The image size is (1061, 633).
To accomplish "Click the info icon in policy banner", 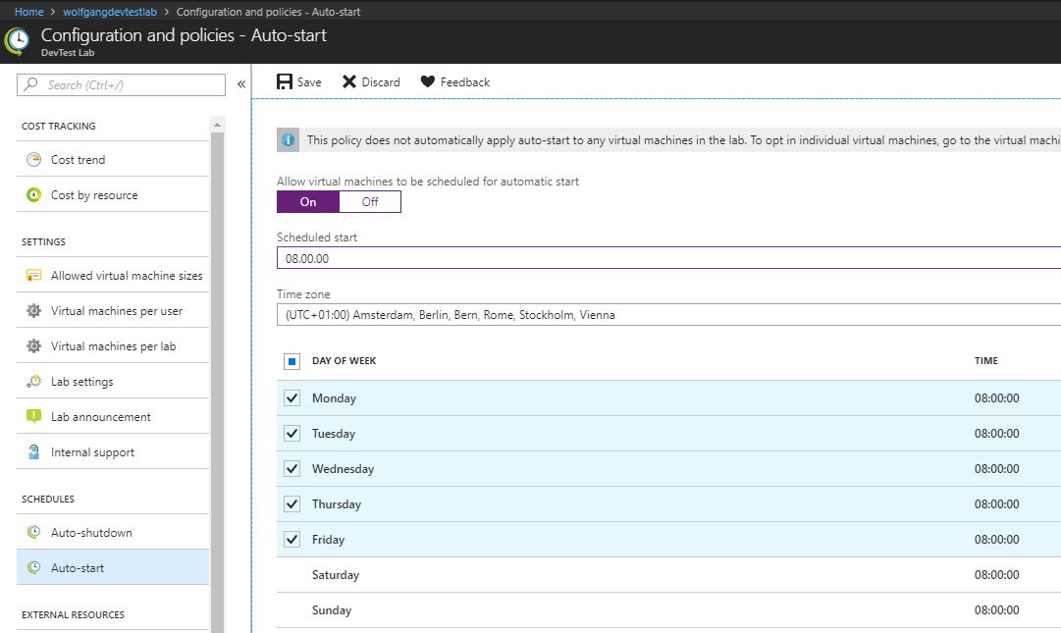I will click(x=288, y=140).
